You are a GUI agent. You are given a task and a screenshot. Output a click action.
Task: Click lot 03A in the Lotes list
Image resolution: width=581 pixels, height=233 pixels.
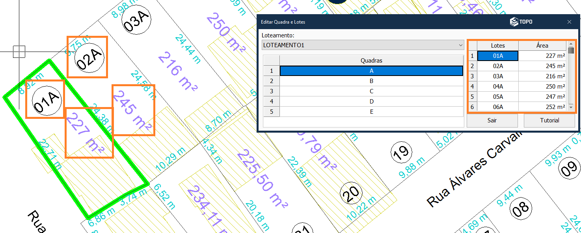(x=497, y=76)
